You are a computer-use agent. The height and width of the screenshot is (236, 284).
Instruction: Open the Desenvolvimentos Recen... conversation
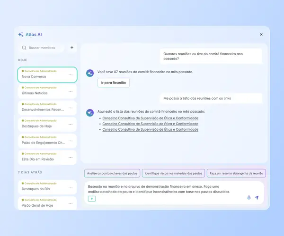point(47,108)
